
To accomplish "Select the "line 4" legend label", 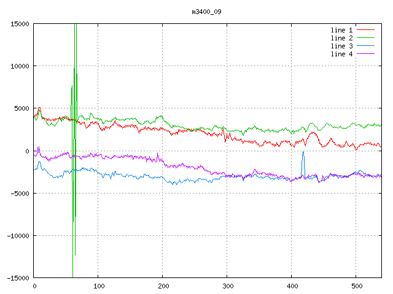I will 342,54.
